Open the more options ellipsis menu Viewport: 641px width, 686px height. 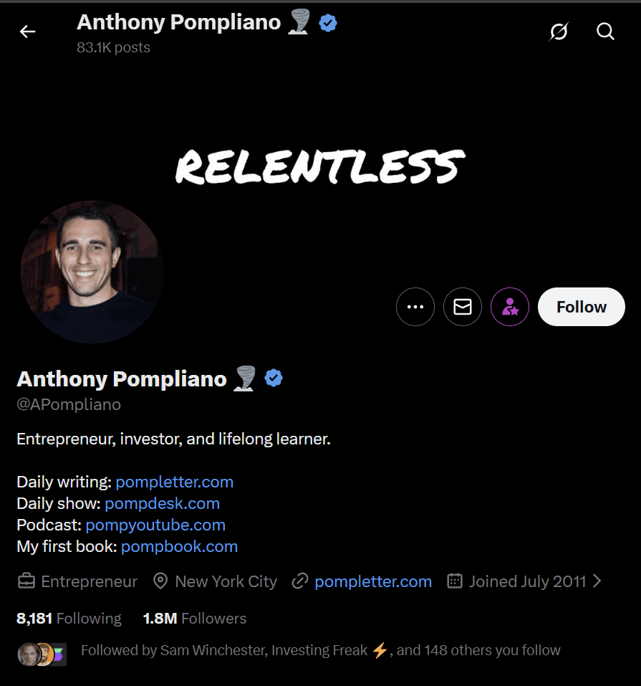pos(415,306)
